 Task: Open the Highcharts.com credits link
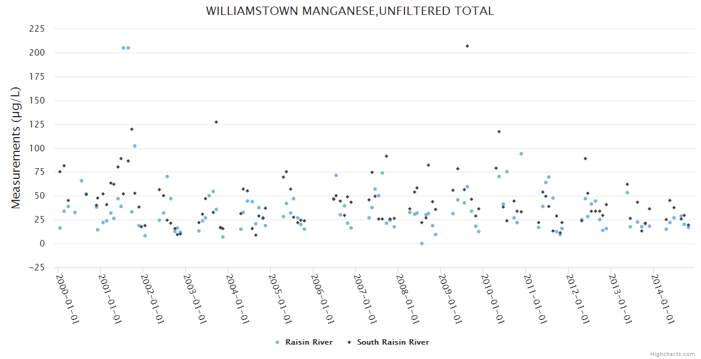[x=672, y=354]
